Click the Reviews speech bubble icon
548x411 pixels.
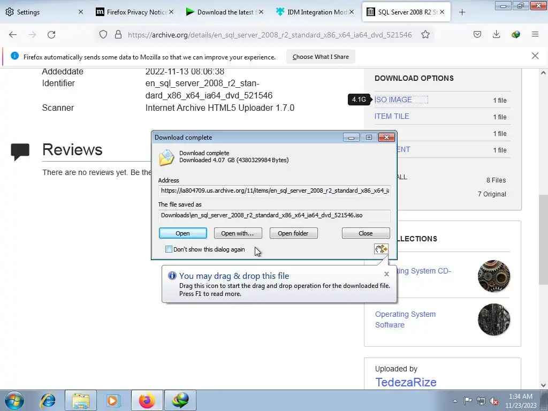[x=20, y=151]
